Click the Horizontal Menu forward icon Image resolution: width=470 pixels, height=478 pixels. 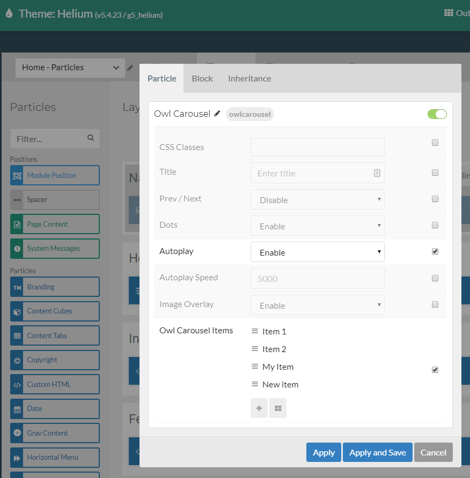click(17, 458)
